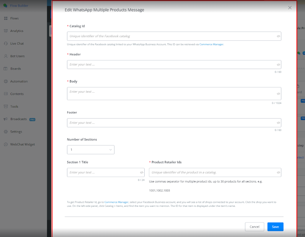The width and height of the screenshot is (305, 237).
Task: Click into the Section 1 Title field
Action: (102, 173)
